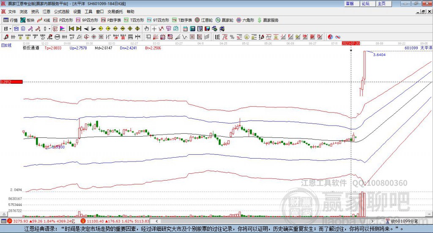Click the infinity loop icon

point(338,37)
